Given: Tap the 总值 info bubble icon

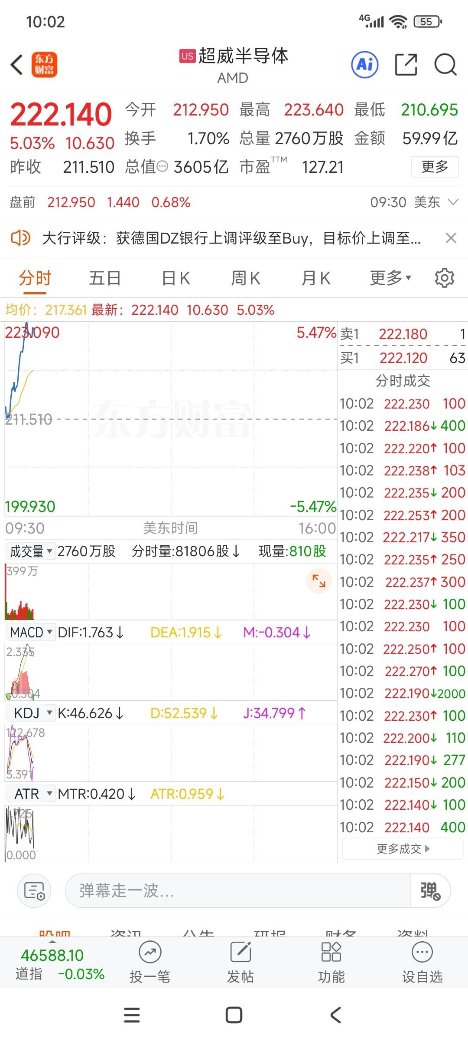Looking at the screenshot, I should (162, 166).
